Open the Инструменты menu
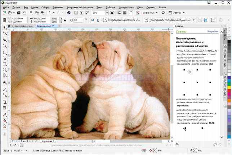The width and height of the screenshot is (232, 155). 126,8
